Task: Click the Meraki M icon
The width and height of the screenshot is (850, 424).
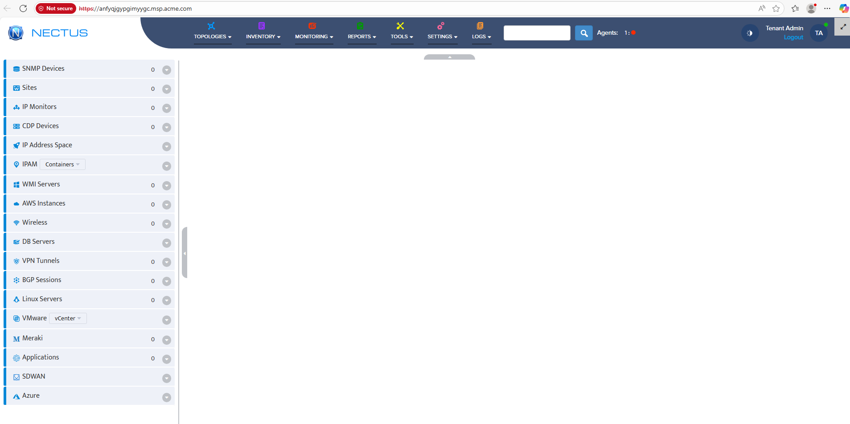Action: 16,339
